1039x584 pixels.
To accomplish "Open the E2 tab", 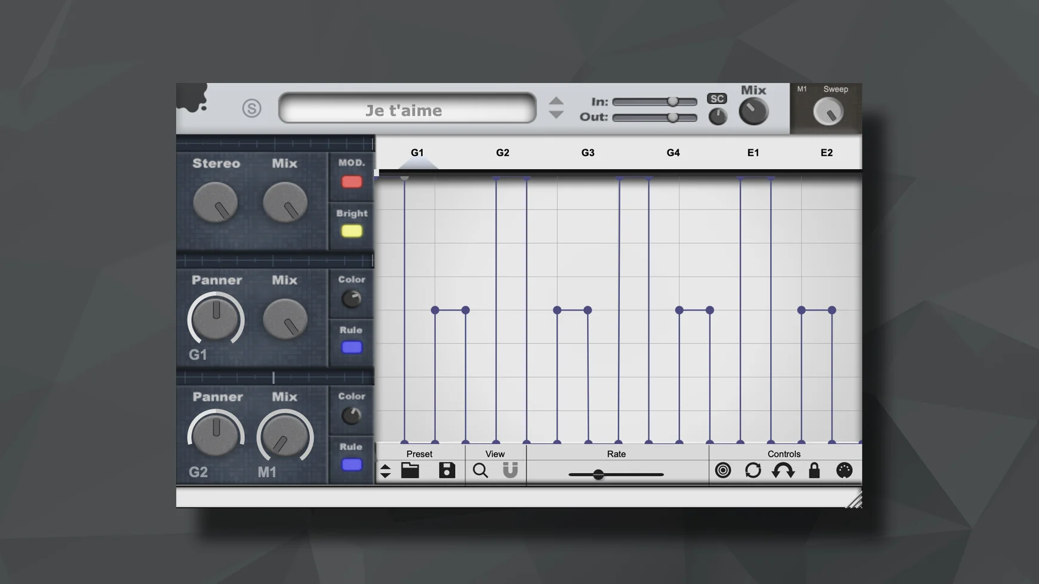I will click(x=827, y=153).
